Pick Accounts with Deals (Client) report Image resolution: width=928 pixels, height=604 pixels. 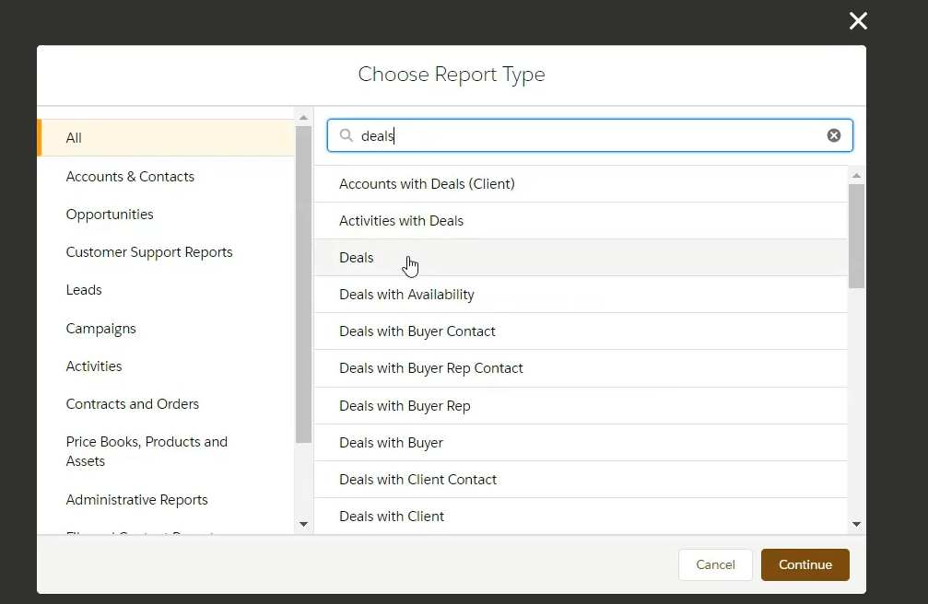pos(427,184)
